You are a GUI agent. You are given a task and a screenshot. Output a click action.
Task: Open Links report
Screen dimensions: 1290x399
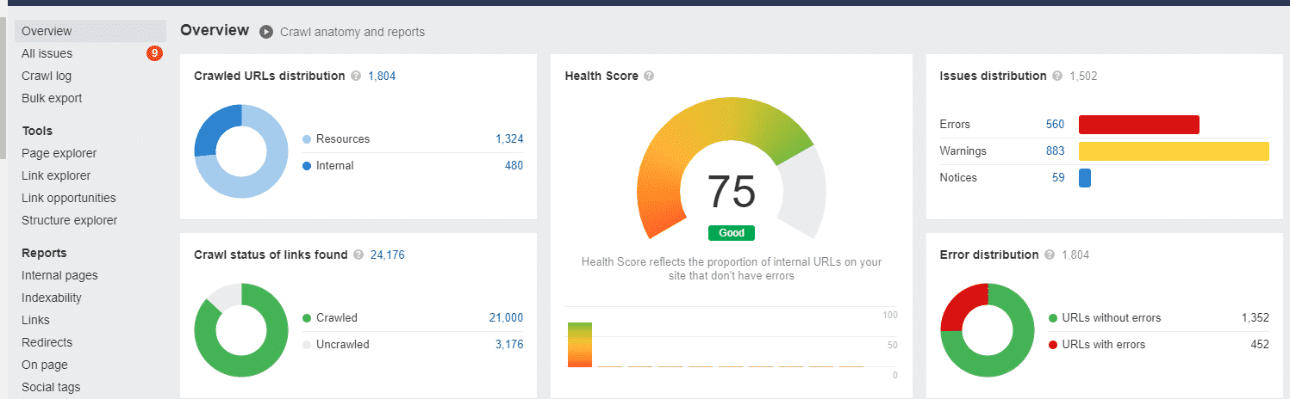[x=35, y=320]
